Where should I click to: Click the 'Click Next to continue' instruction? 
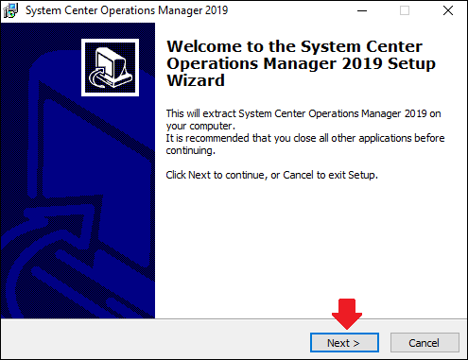click(271, 175)
